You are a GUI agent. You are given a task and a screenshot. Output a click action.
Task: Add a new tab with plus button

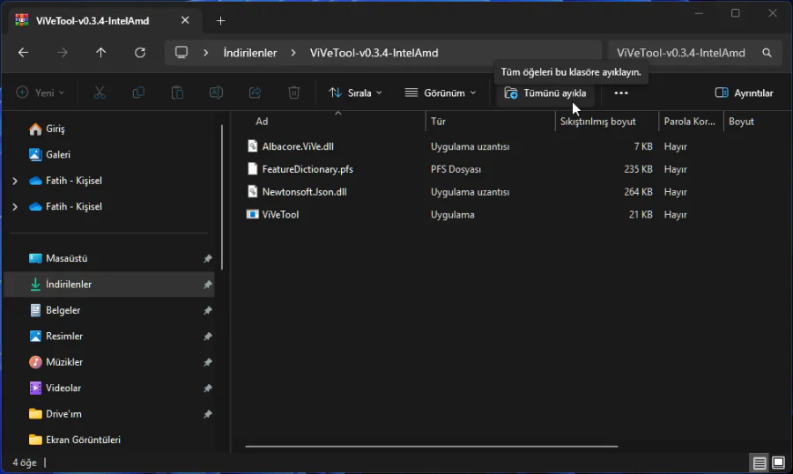(220, 21)
